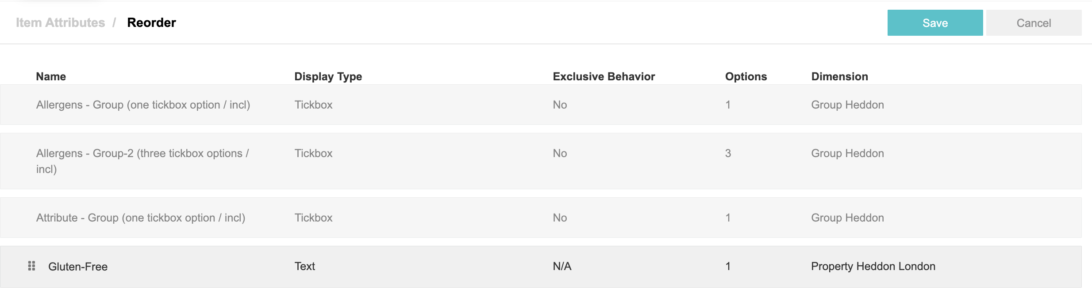Click N/A exclusive behavior of Gluten-Free
Screen dimensions: 1092x293
coord(562,266)
